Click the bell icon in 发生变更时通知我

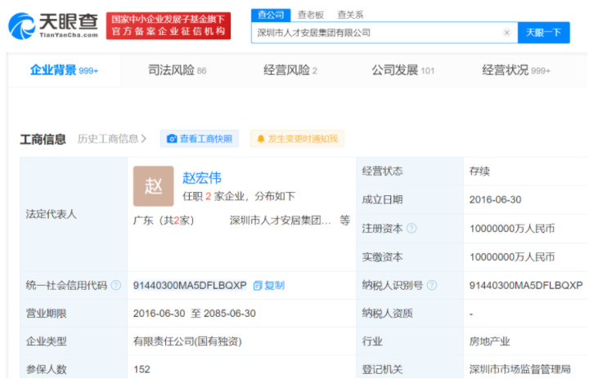[x=261, y=139]
